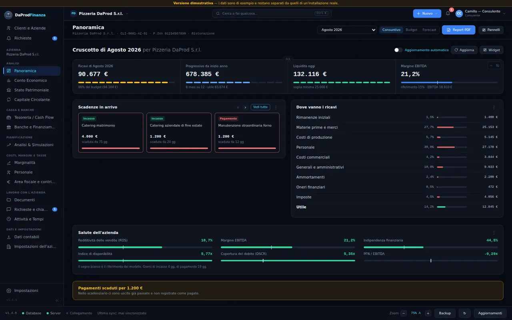The image size is (512, 320).
Task: Hide the Margine EBITDA card with eye icon
Action: coord(498,66)
